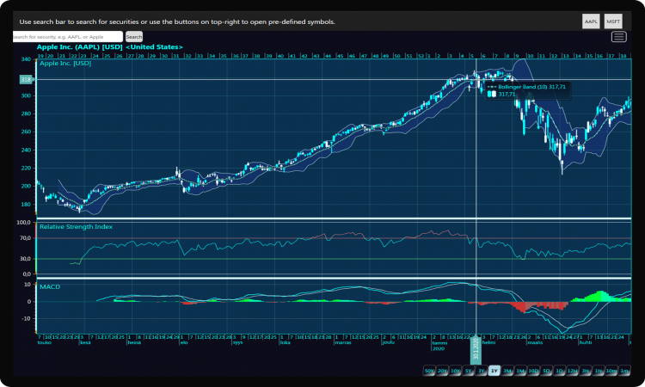Open the predefined AAPL symbol
Screen dimensions: 645x387
591,21
